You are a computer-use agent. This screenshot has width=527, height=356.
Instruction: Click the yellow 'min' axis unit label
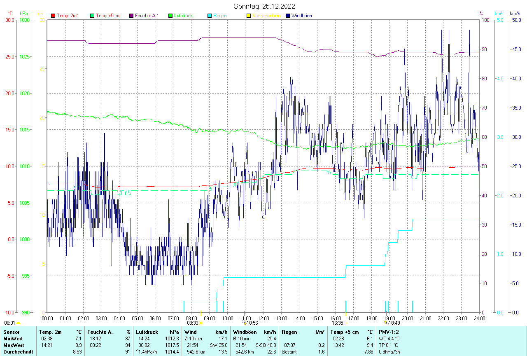tap(40, 14)
